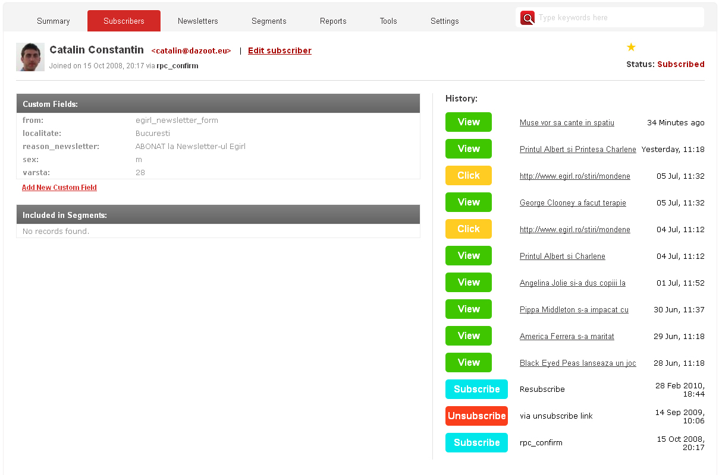719x475 pixels.
Task: Open the Reports tab
Action: pos(333,21)
